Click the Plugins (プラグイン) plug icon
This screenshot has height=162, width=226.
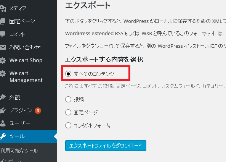coord(3,110)
